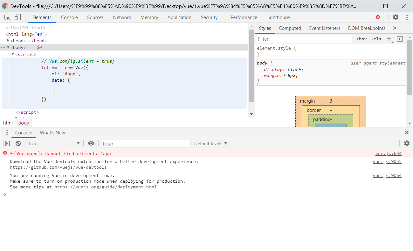Close the console drawer
Viewport: 413px width, 251px height.
click(407, 133)
